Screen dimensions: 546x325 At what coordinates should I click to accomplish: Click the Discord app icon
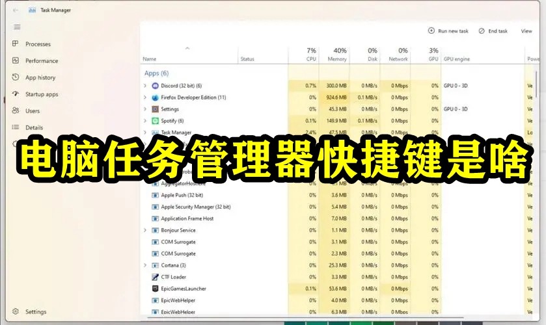pyautogui.click(x=156, y=86)
